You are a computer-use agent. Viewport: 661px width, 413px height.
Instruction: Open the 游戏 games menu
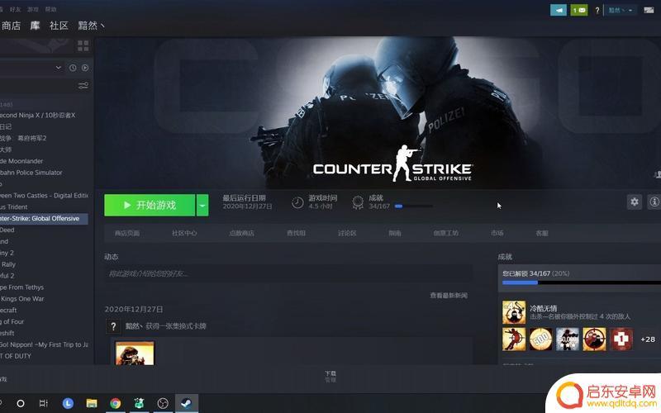pos(33,9)
